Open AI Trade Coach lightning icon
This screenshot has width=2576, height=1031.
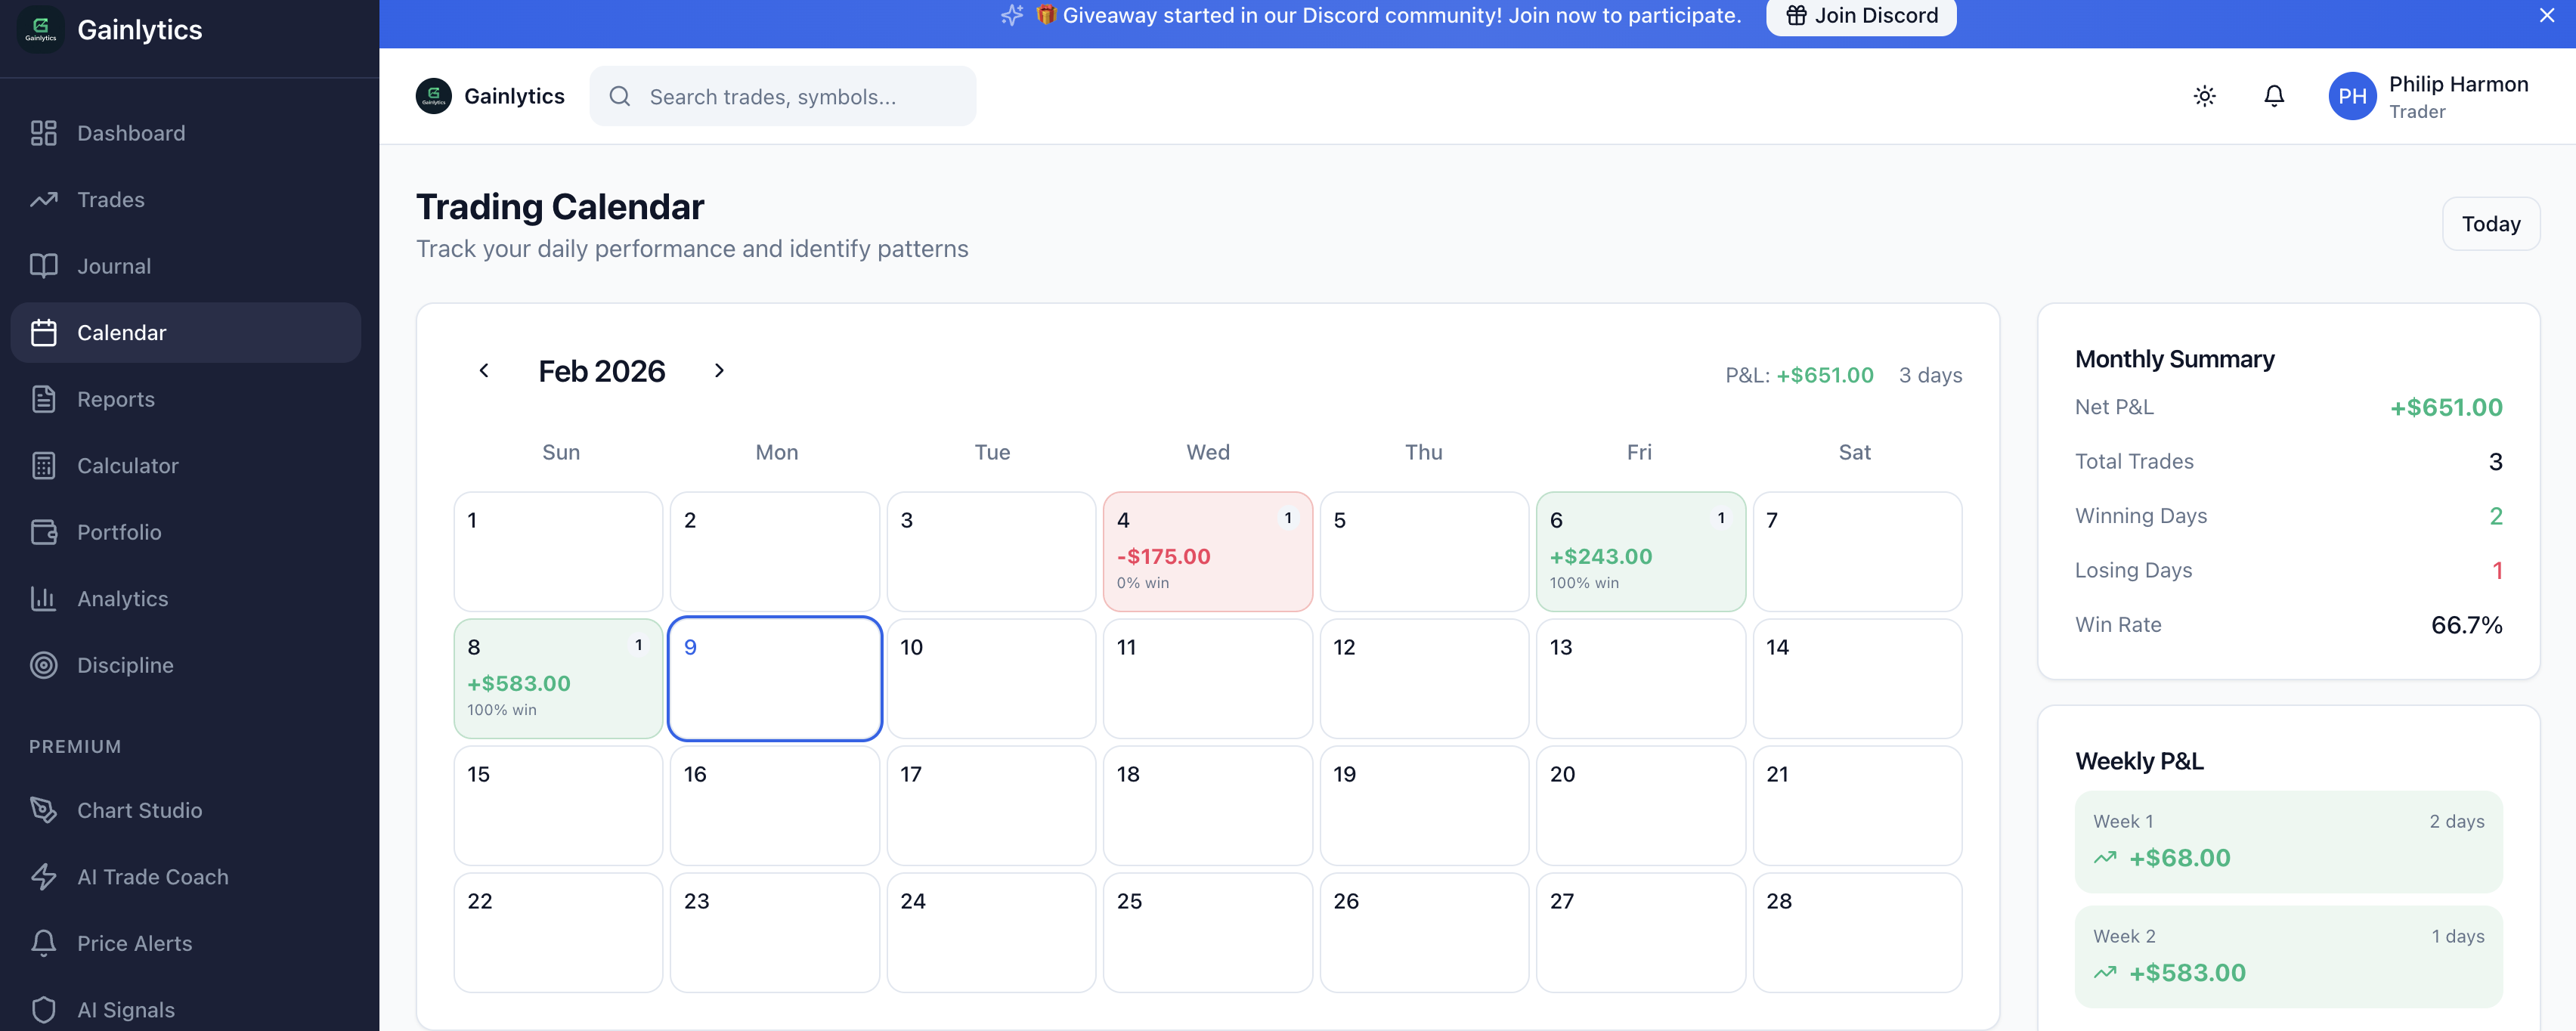point(43,877)
